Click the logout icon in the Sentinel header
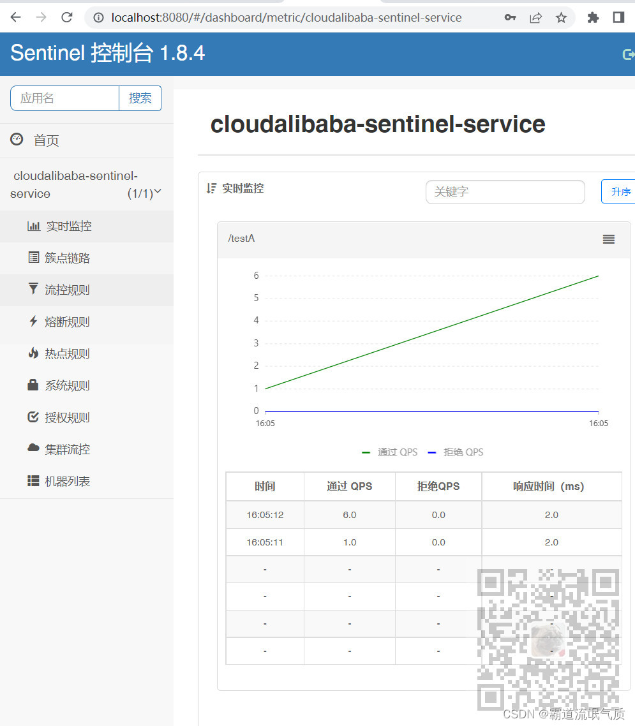 pyautogui.click(x=629, y=55)
